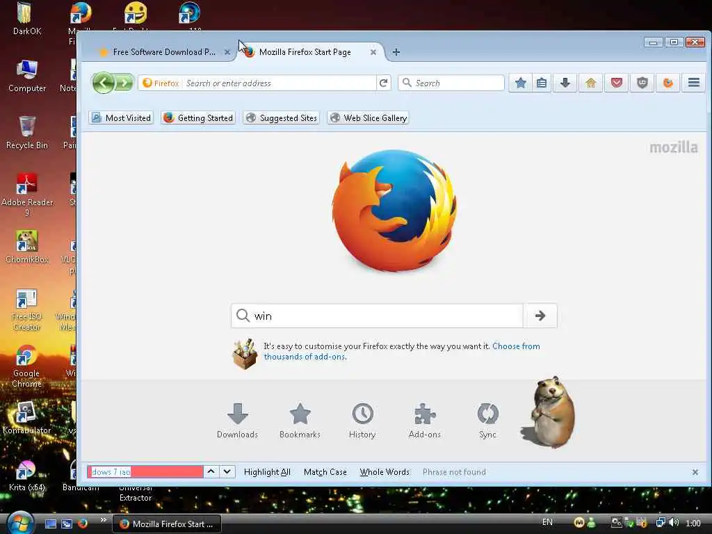Image resolution: width=712 pixels, height=534 pixels.
Task: Open Suggested Sites bookmark
Action: (282, 118)
